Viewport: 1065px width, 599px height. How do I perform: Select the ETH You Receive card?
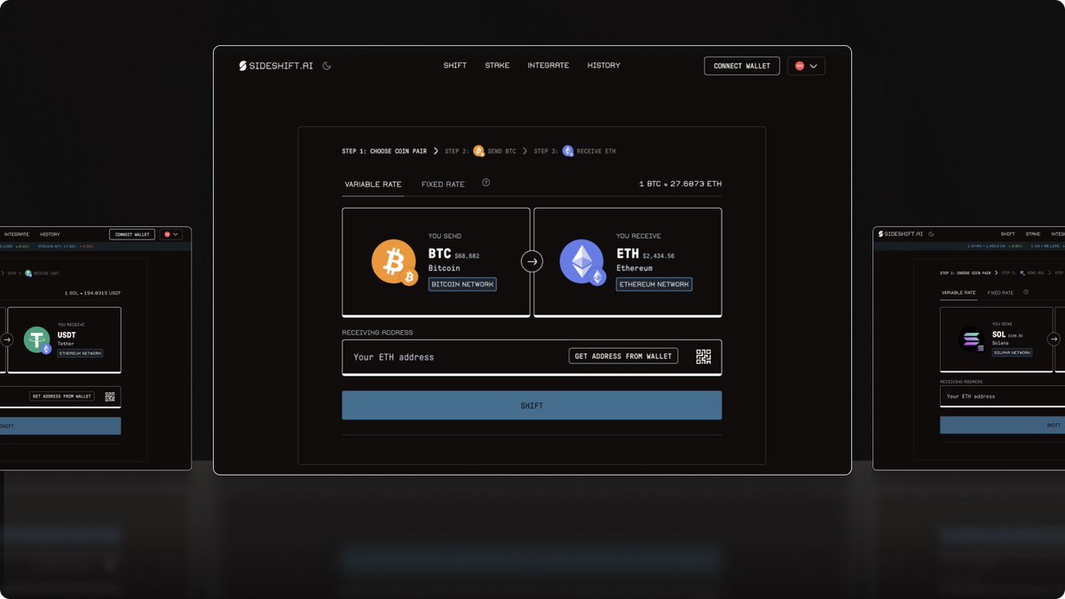point(627,262)
